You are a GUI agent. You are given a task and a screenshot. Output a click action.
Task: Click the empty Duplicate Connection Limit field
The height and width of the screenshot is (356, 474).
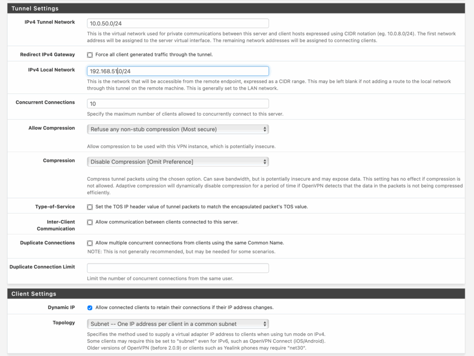click(178, 268)
